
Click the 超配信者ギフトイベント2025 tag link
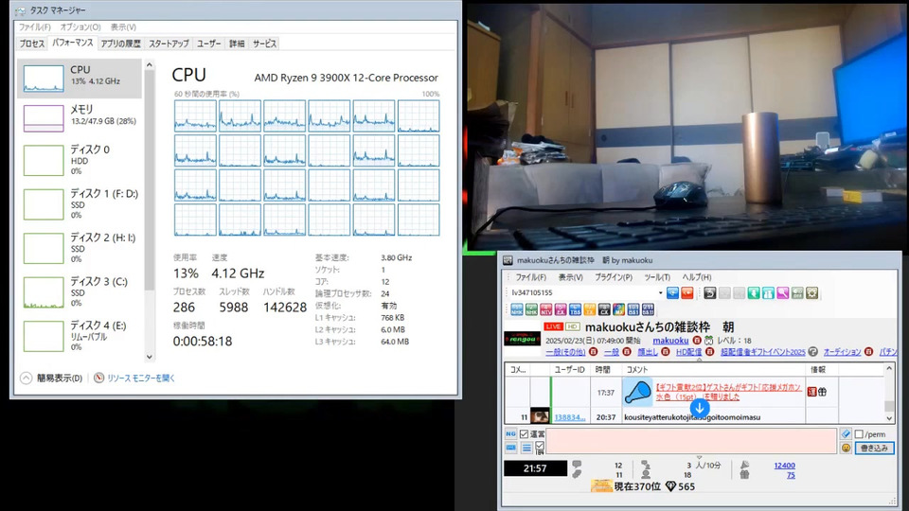[763, 352]
